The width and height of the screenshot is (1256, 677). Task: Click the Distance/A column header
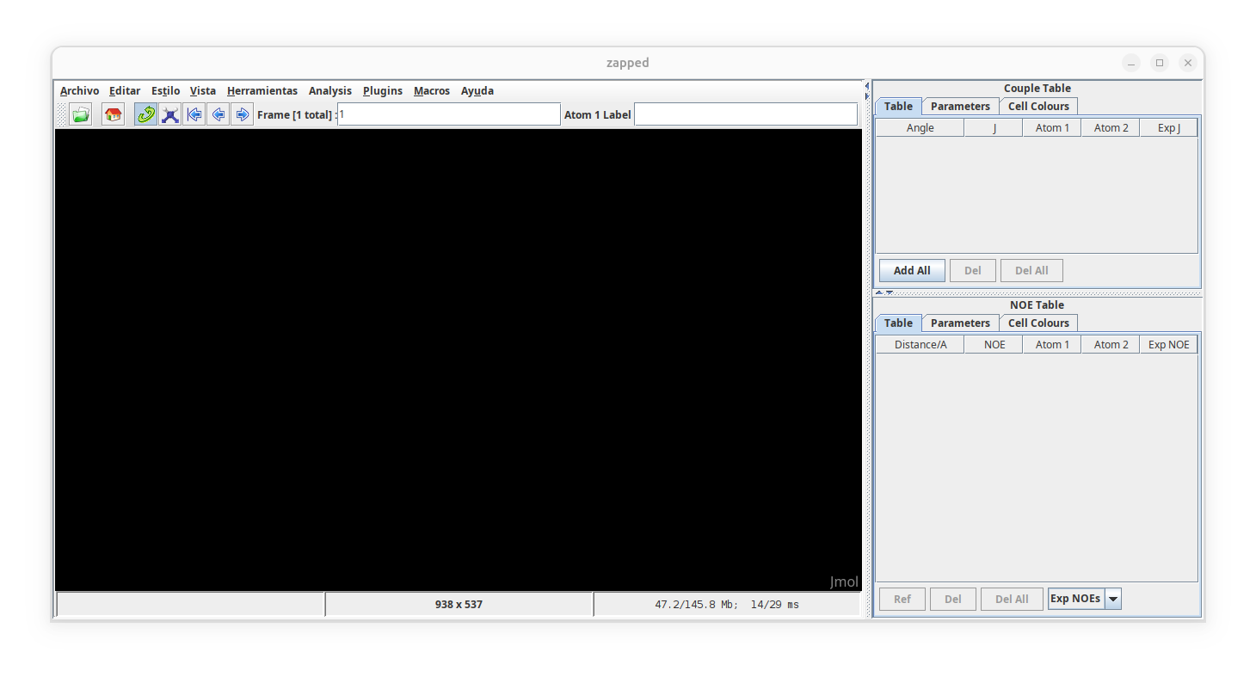click(920, 344)
